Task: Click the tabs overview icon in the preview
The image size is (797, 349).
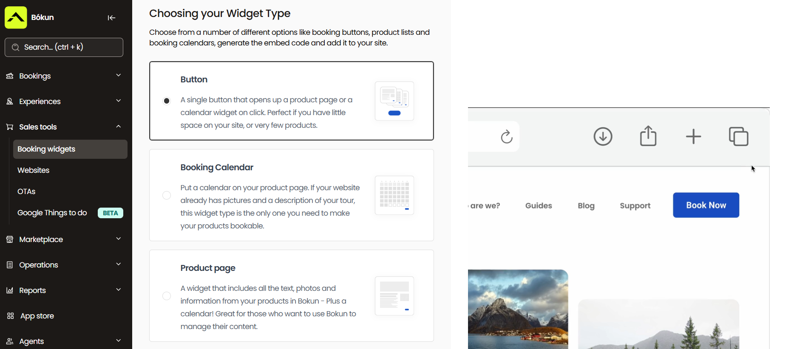Action: click(738, 137)
